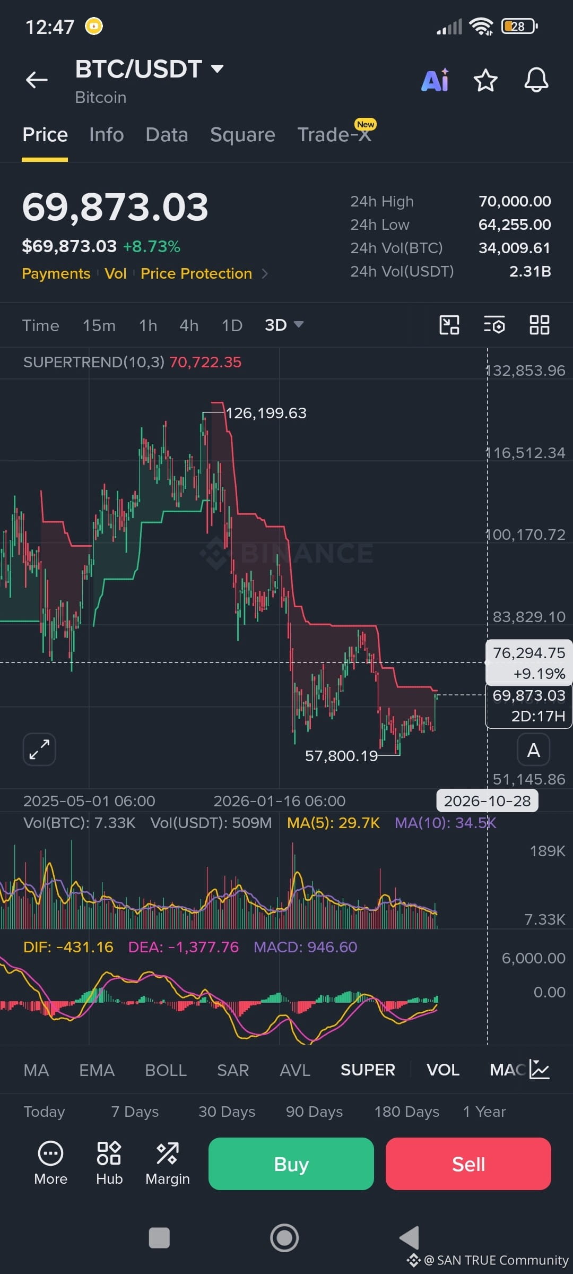The height and width of the screenshot is (1274, 573).
Task: Tap the MA(5): 29.7K volume label
Action: (x=333, y=823)
